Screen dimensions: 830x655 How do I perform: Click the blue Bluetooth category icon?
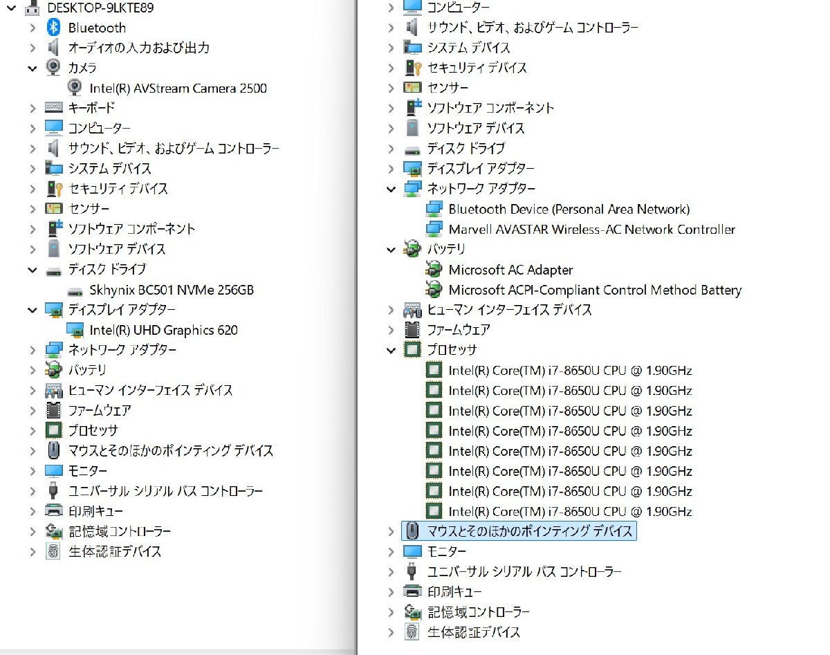coord(53,28)
